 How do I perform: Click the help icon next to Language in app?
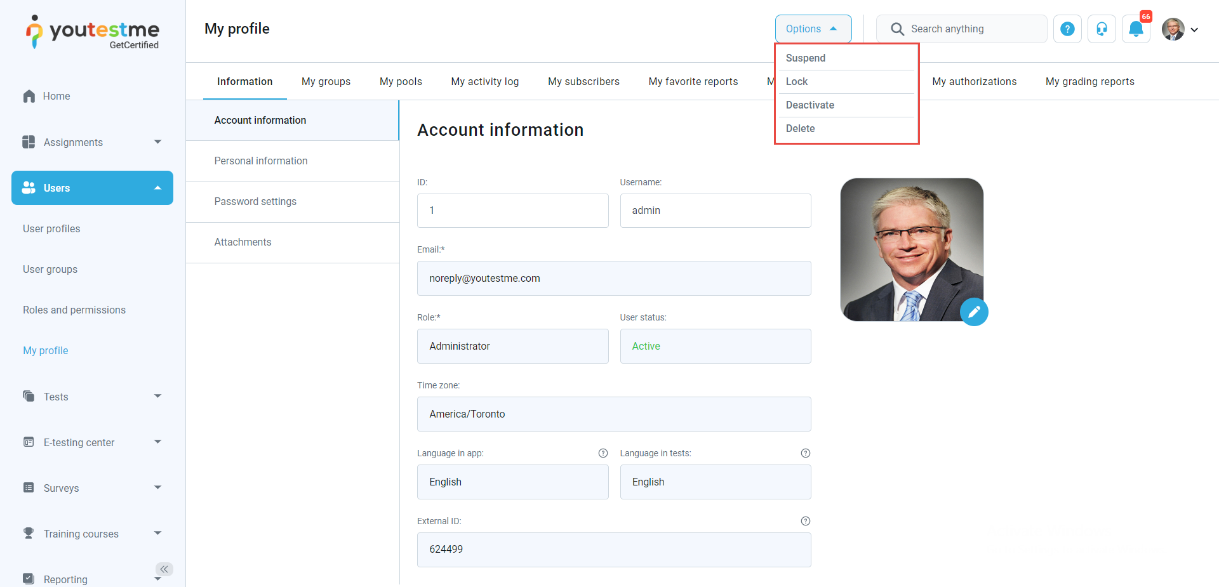coord(603,453)
